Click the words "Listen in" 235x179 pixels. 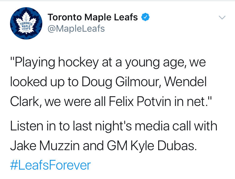33,127
